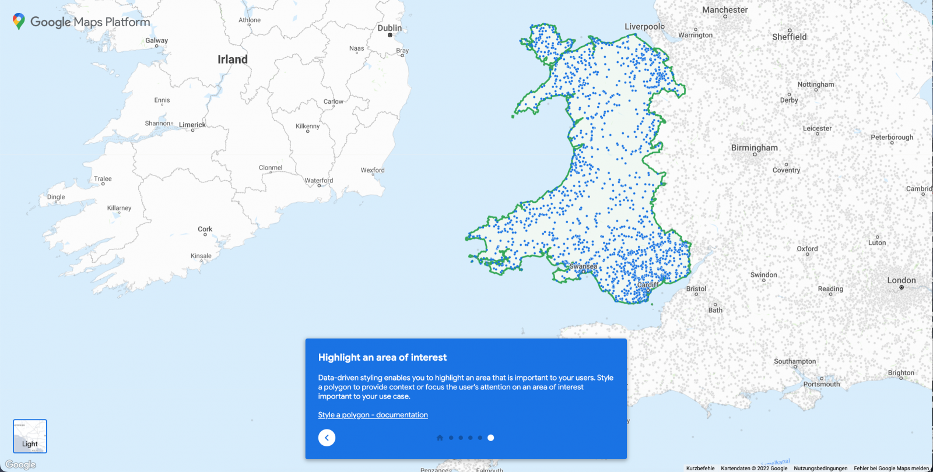Jump to the third pagination dot
The image size is (933, 472).
471,438
